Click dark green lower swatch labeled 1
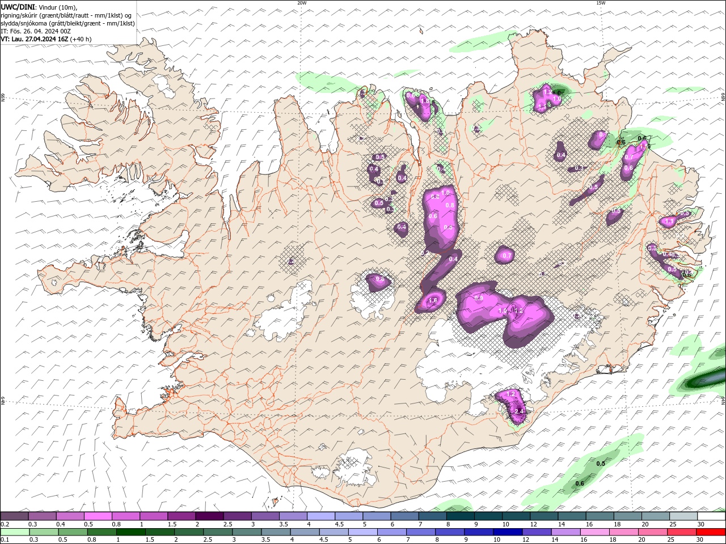This screenshot has width=726, height=544. 130,532
